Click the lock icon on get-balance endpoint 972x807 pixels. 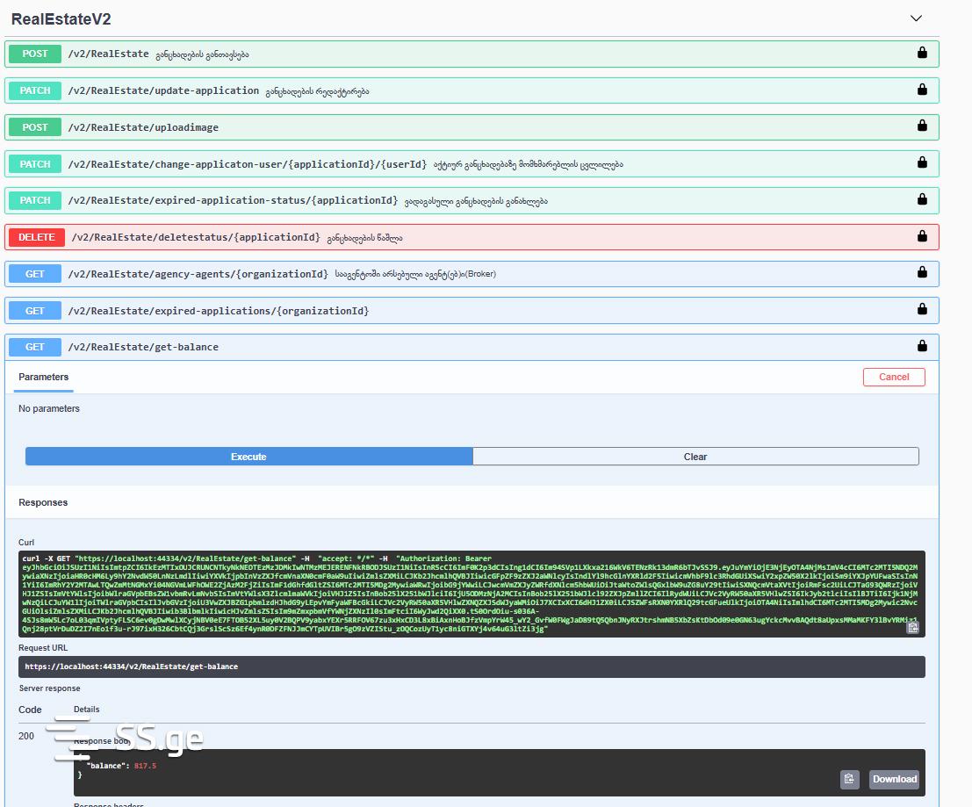(x=922, y=346)
